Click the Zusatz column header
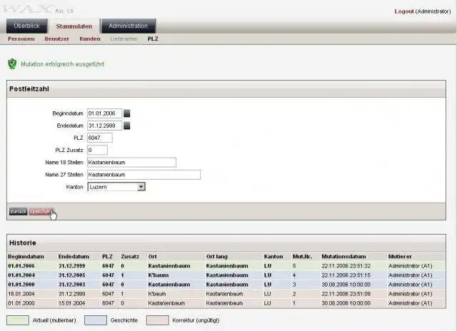This screenshot has height=331, width=457. tap(130, 257)
